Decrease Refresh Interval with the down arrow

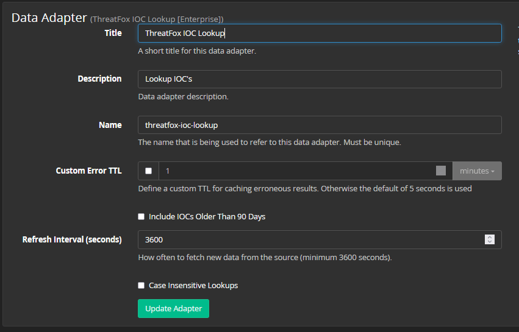click(489, 242)
